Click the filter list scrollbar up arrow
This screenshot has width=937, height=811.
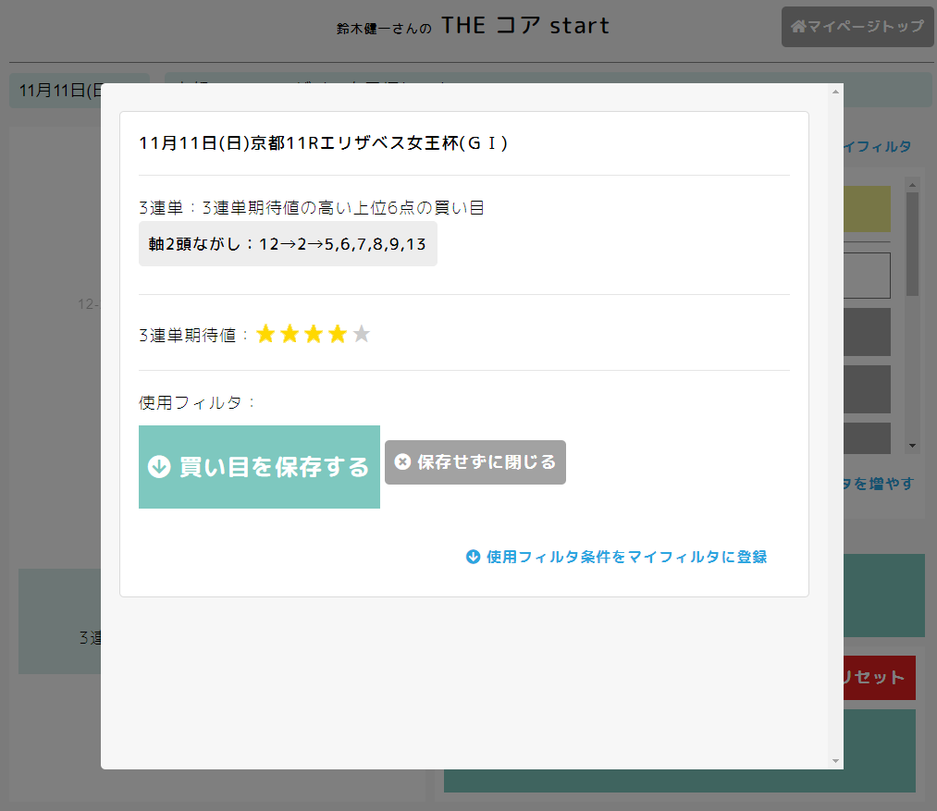(x=913, y=184)
